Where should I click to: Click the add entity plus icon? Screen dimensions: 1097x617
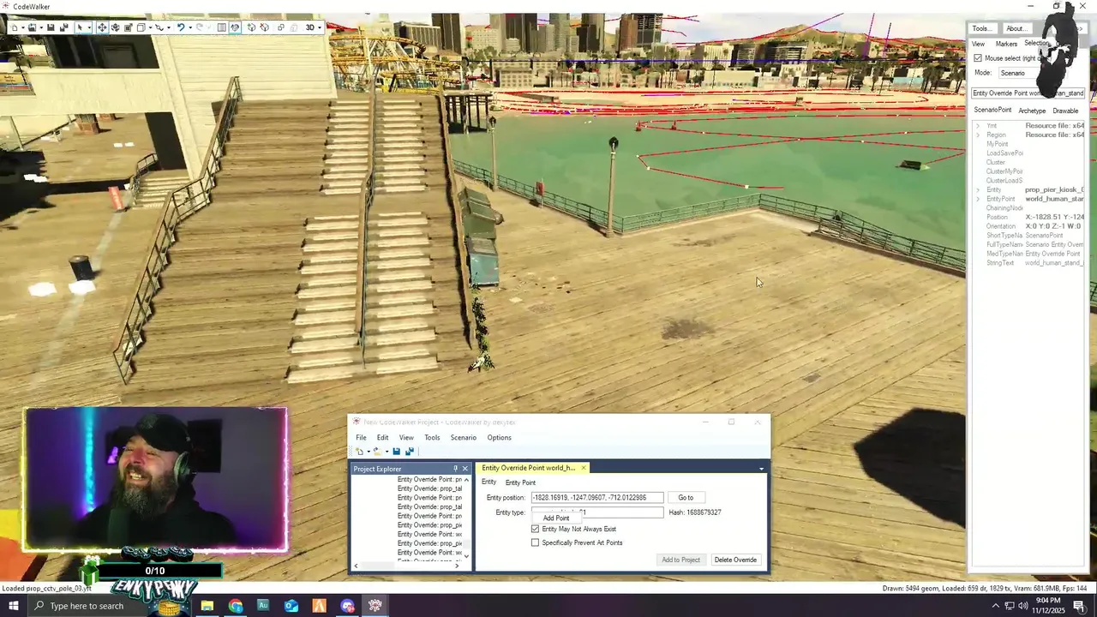[x=251, y=27]
